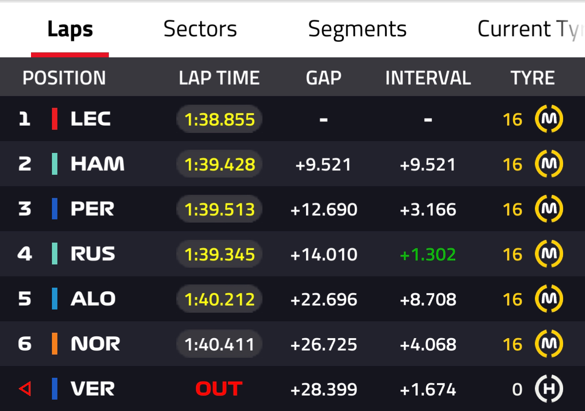Image resolution: width=585 pixels, height=411 pixels.
Task: Click Perez's medium tyre icon
Action: (549, 209)
